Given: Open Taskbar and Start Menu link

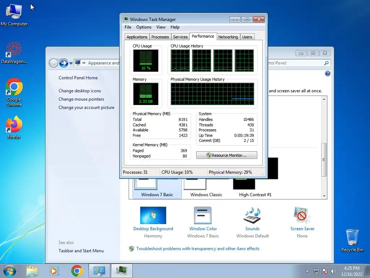Looking at the screenshot, I should [x=81, y=251].
